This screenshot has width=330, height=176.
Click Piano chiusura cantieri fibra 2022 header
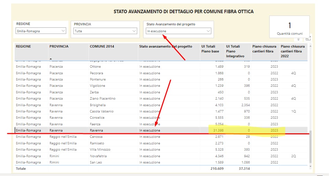point(293,51)
